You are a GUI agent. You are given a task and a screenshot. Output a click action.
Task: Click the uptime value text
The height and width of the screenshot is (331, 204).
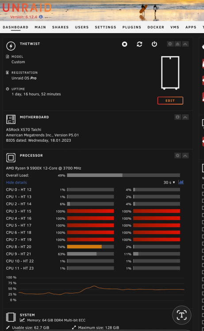coord(36,94)
